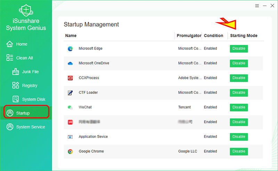Click the Google Chrome icon
This screenshot has height=171, width=278.
point(70,152)
